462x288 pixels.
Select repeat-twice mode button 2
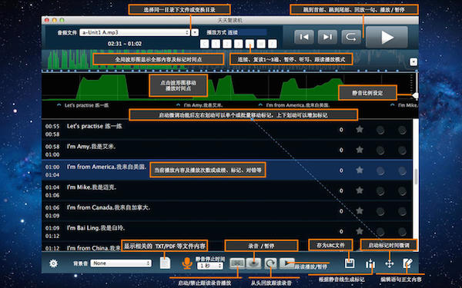point(227,44)
